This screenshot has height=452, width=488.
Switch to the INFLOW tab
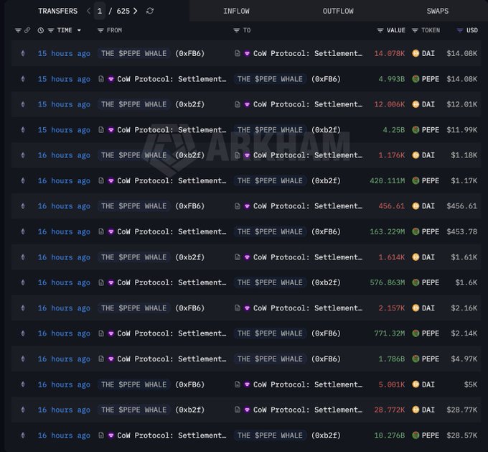(236, 11)
